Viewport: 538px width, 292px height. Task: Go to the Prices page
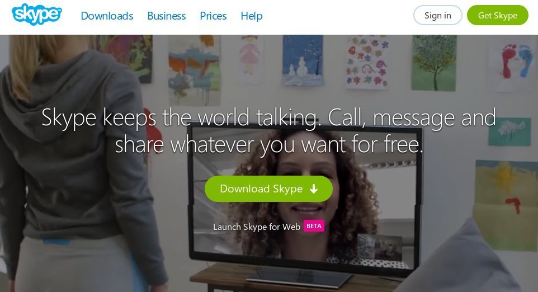pyautogui.click(x=213, y=16)
